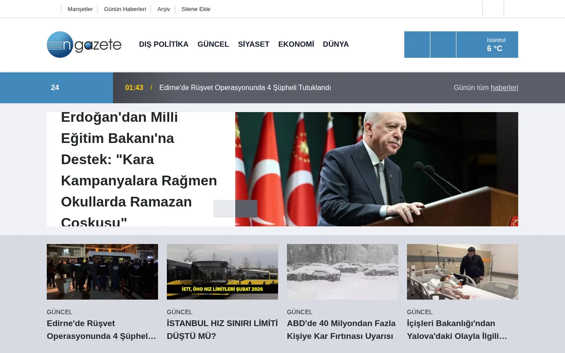Viewport: 565px width, 353px height.
Task: Click the ngazete logo
Action: [84, 45]
